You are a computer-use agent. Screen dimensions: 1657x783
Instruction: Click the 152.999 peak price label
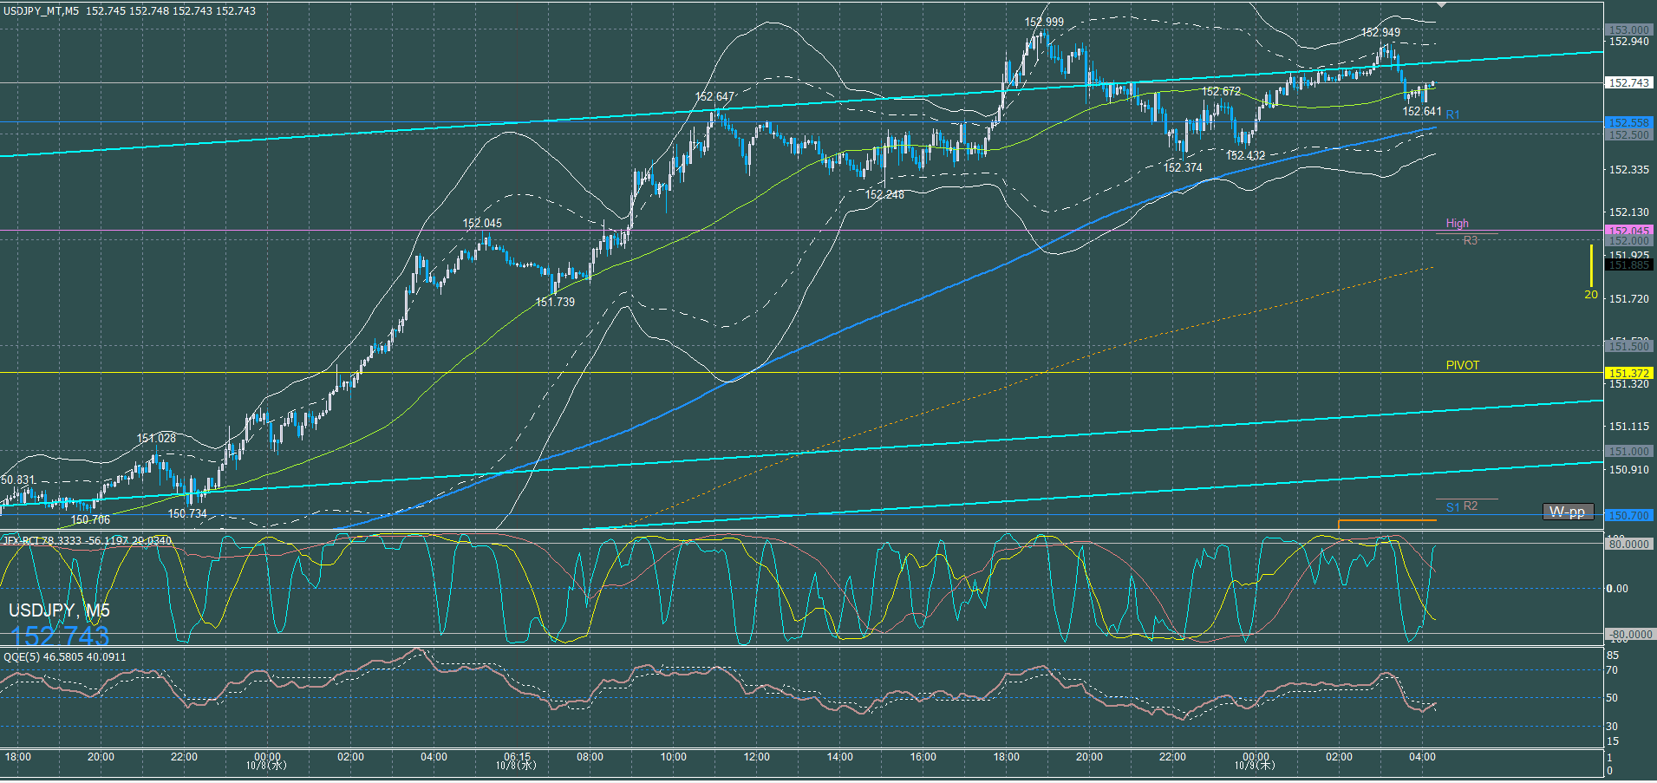coord(1043,22)
